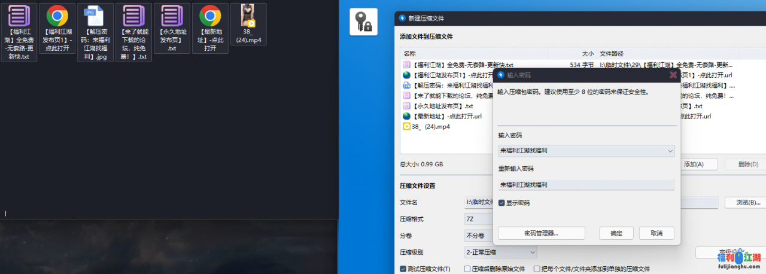Enable 压缩后删除原始文件 option
This screenshot has height=274, width=766.
(468, 269)
